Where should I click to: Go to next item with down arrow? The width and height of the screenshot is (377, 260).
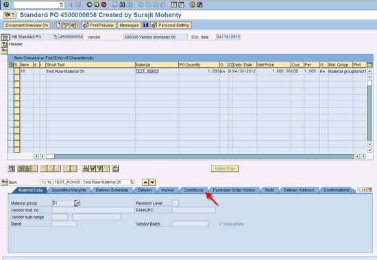pyautogui.click(x=152, y=183)
